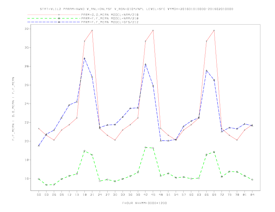Click x-axis forecast hour 48
This screenshot has width=275, height=212.
click(161, 195)
